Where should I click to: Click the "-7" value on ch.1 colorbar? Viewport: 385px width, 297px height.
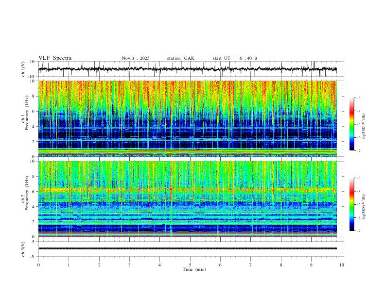(x=358, y=151)
